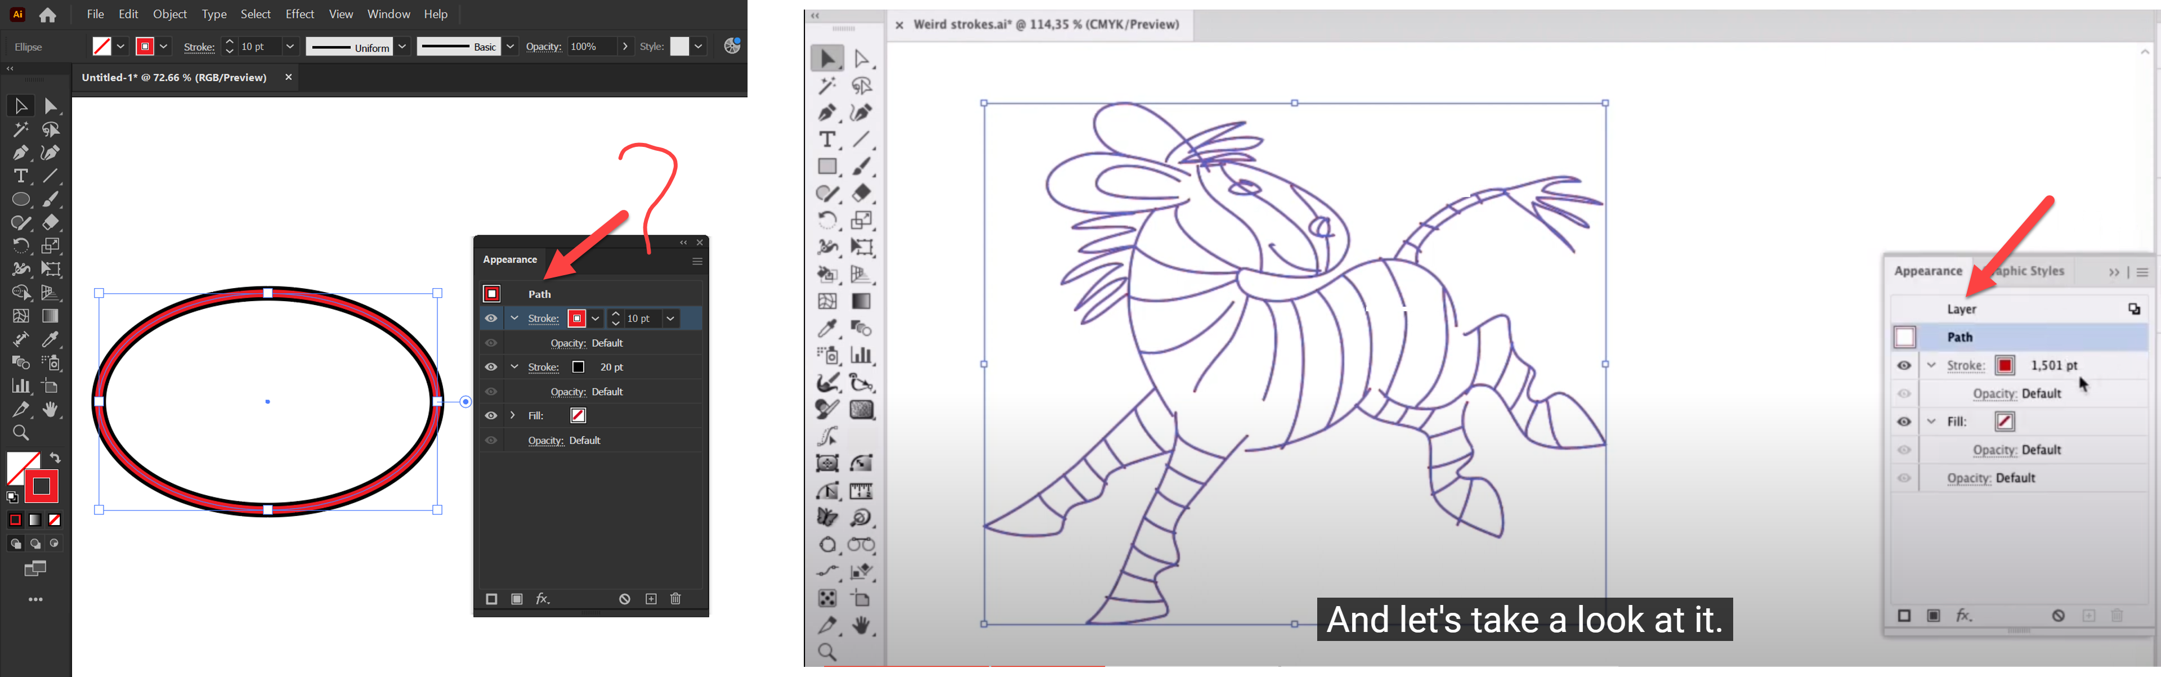Image resolution: width=2161 pixels, height=677 pixels.
Task: Toggle visibility of the Fill attribute
Action: 491,415
